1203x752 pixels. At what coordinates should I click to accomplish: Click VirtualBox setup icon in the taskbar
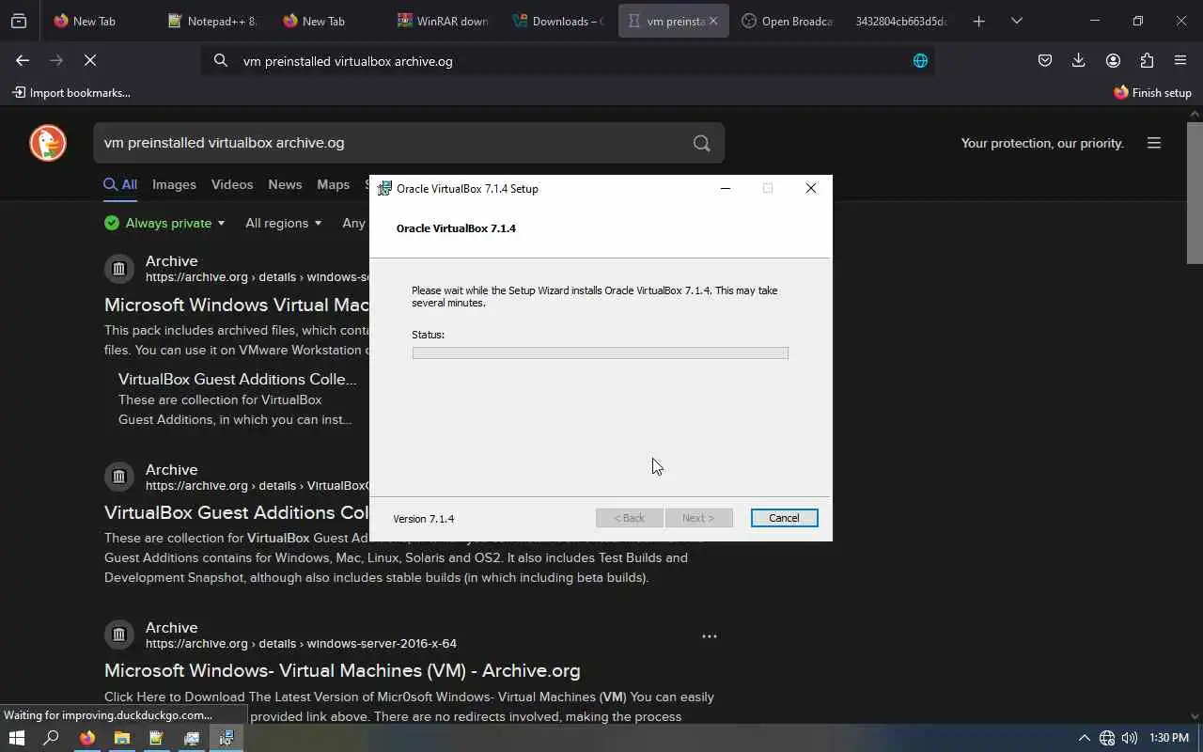point(227,738)
